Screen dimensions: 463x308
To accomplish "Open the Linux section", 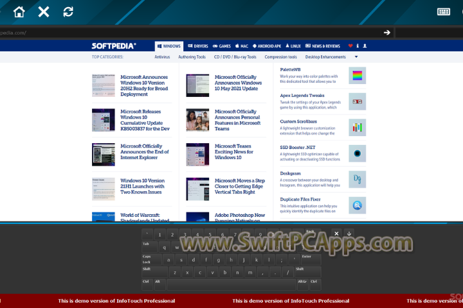I will pyautogui.click(x=293, y=46).
